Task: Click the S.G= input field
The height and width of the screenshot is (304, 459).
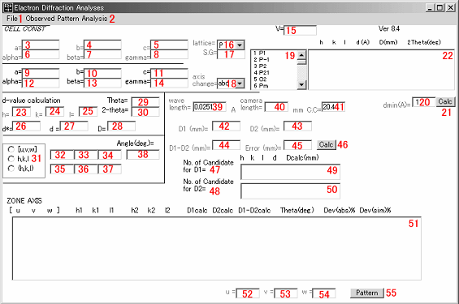Action: pos(231,54)
